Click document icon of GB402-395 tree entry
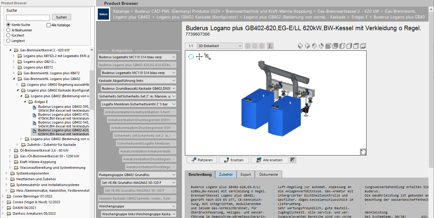This screenshot has height=218, width=434. click(x=35, y=107)
